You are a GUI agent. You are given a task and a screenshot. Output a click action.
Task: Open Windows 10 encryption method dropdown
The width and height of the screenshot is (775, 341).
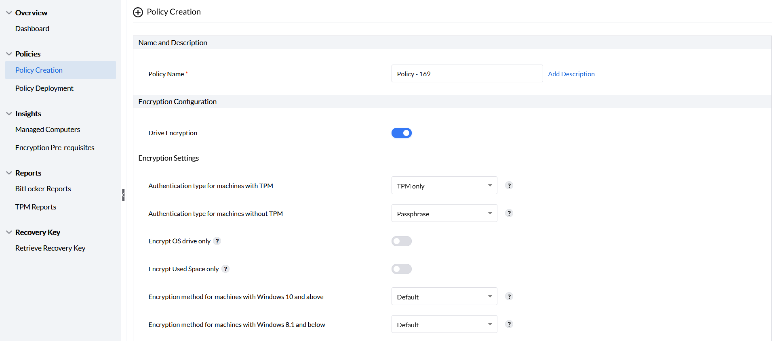pos(444,297)
